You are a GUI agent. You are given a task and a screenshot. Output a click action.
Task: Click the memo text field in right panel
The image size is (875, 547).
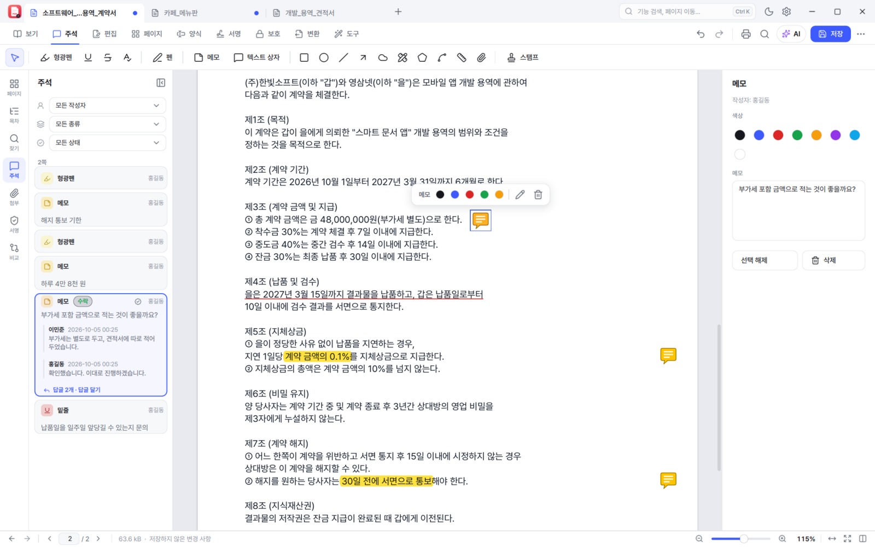tap(798, 211)
